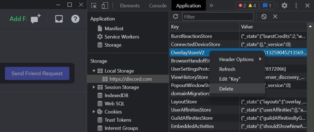Screen dimensions: 314x132
Task: Expand the Session Storage tree node
Action: coord(94,87)
